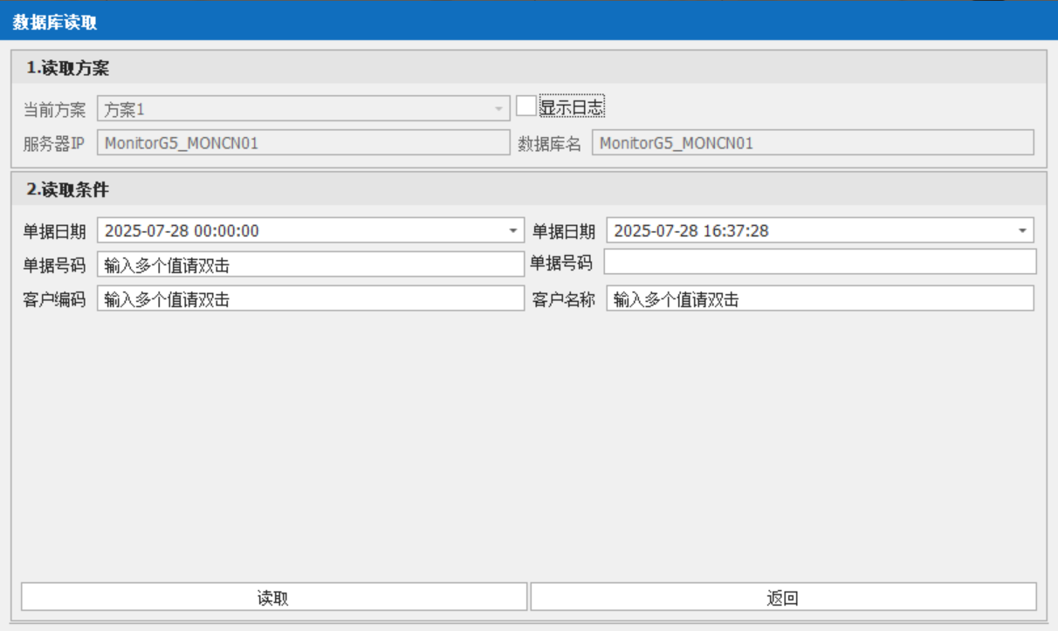Click the 客户名称 label
This screenshot has width=1058, height=631.
[x=564, y=300]
